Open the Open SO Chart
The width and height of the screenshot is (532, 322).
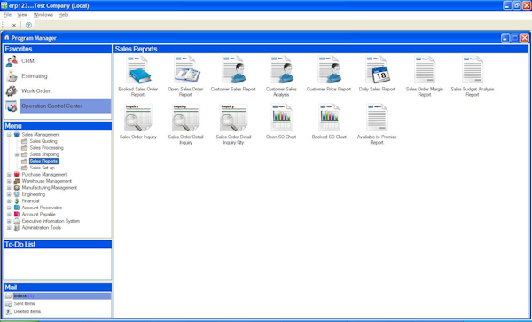[x=281, y=118]
